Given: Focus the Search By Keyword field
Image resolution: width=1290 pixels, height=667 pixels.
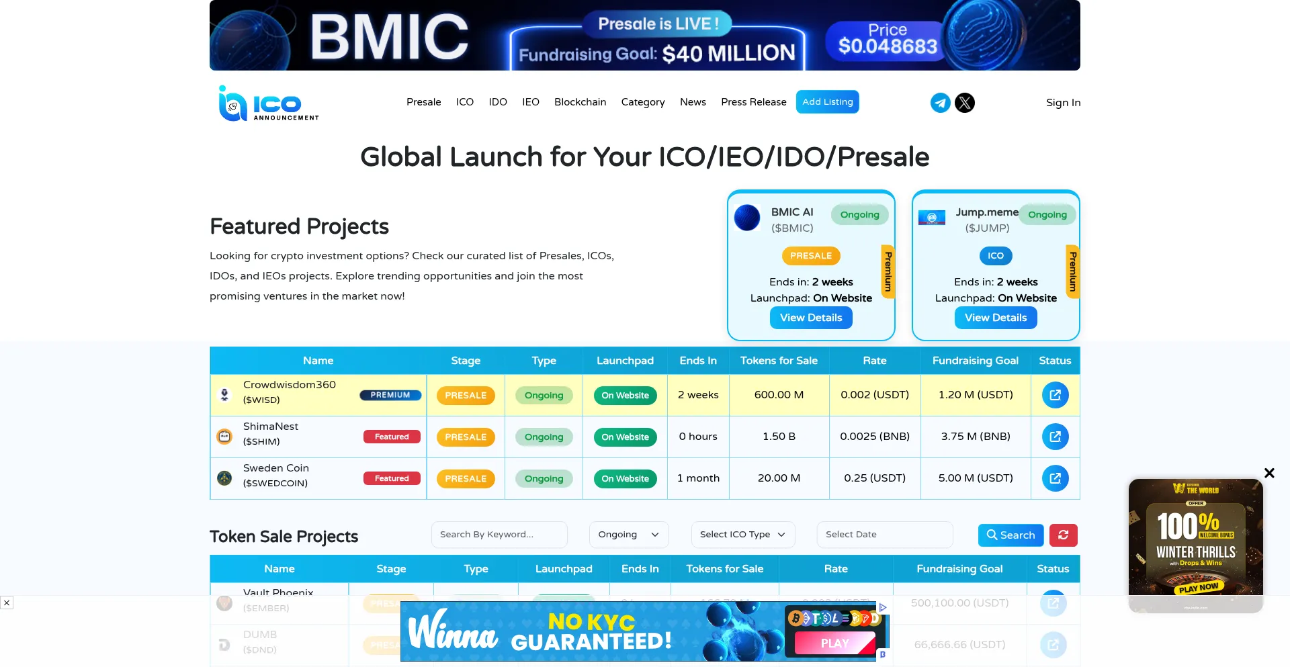Looking at the screenshot, I should click(499, 535).
